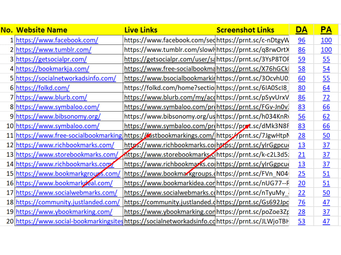Select the getsocialpr.com/user live link cell
Viewport: 341px width, 255px height.
(169, 59)
